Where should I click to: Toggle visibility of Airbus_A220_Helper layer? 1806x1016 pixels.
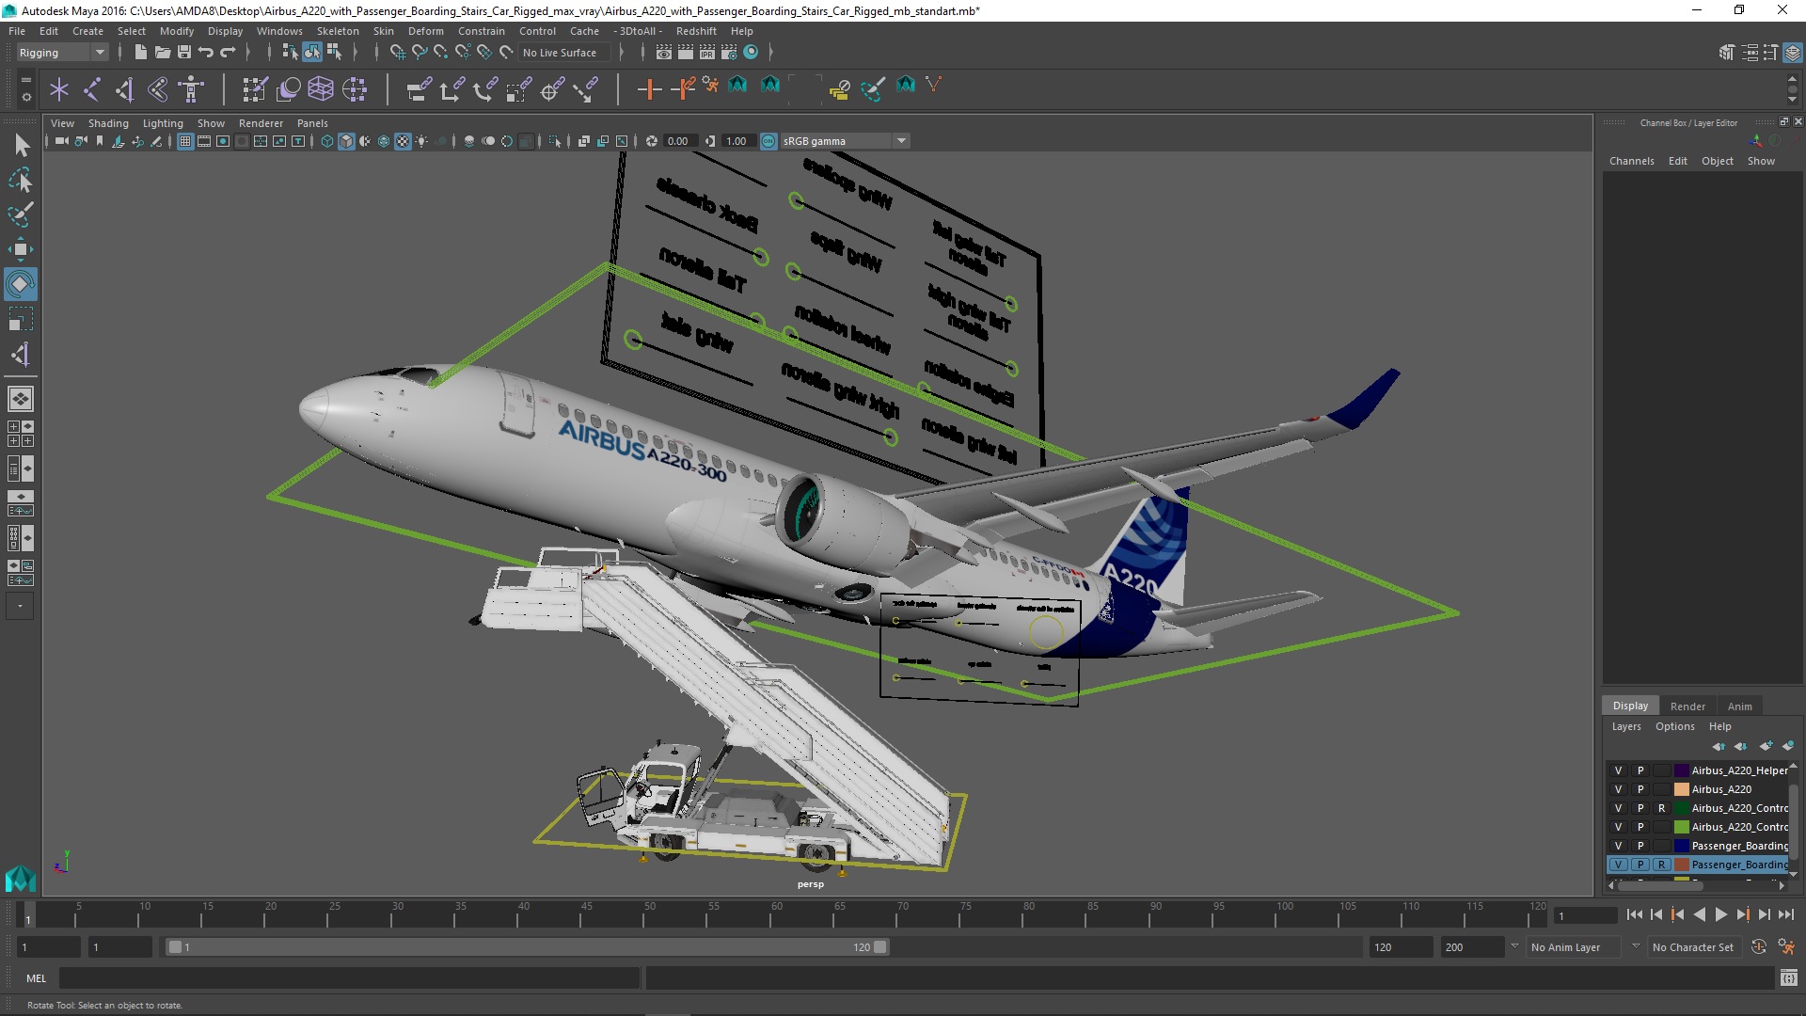coord(1618,770)
